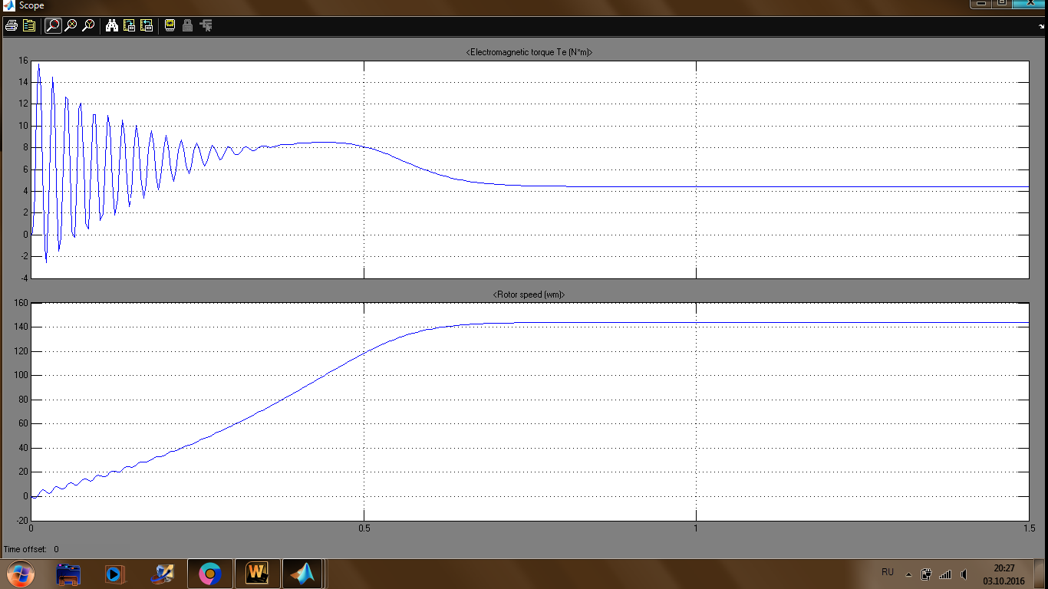Minimize the Scope window

click(980, 4)
